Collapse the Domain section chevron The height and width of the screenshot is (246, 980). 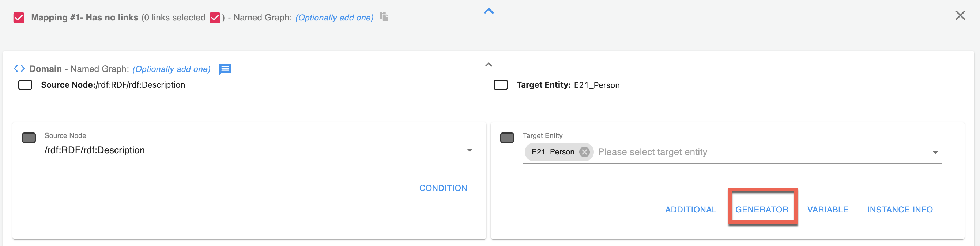489,65
